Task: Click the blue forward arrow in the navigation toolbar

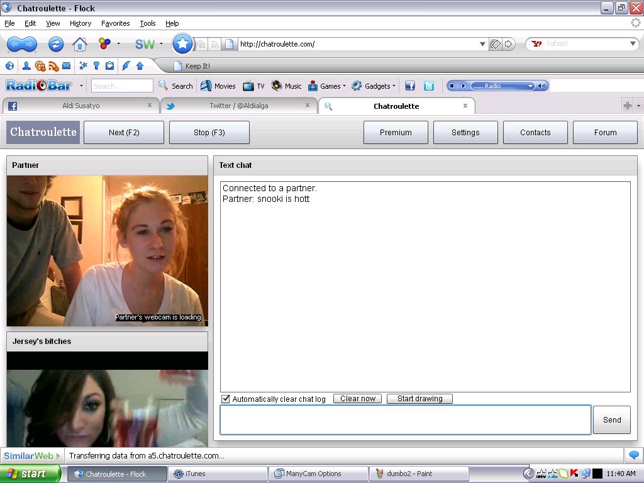Action: tap(30, 44)
